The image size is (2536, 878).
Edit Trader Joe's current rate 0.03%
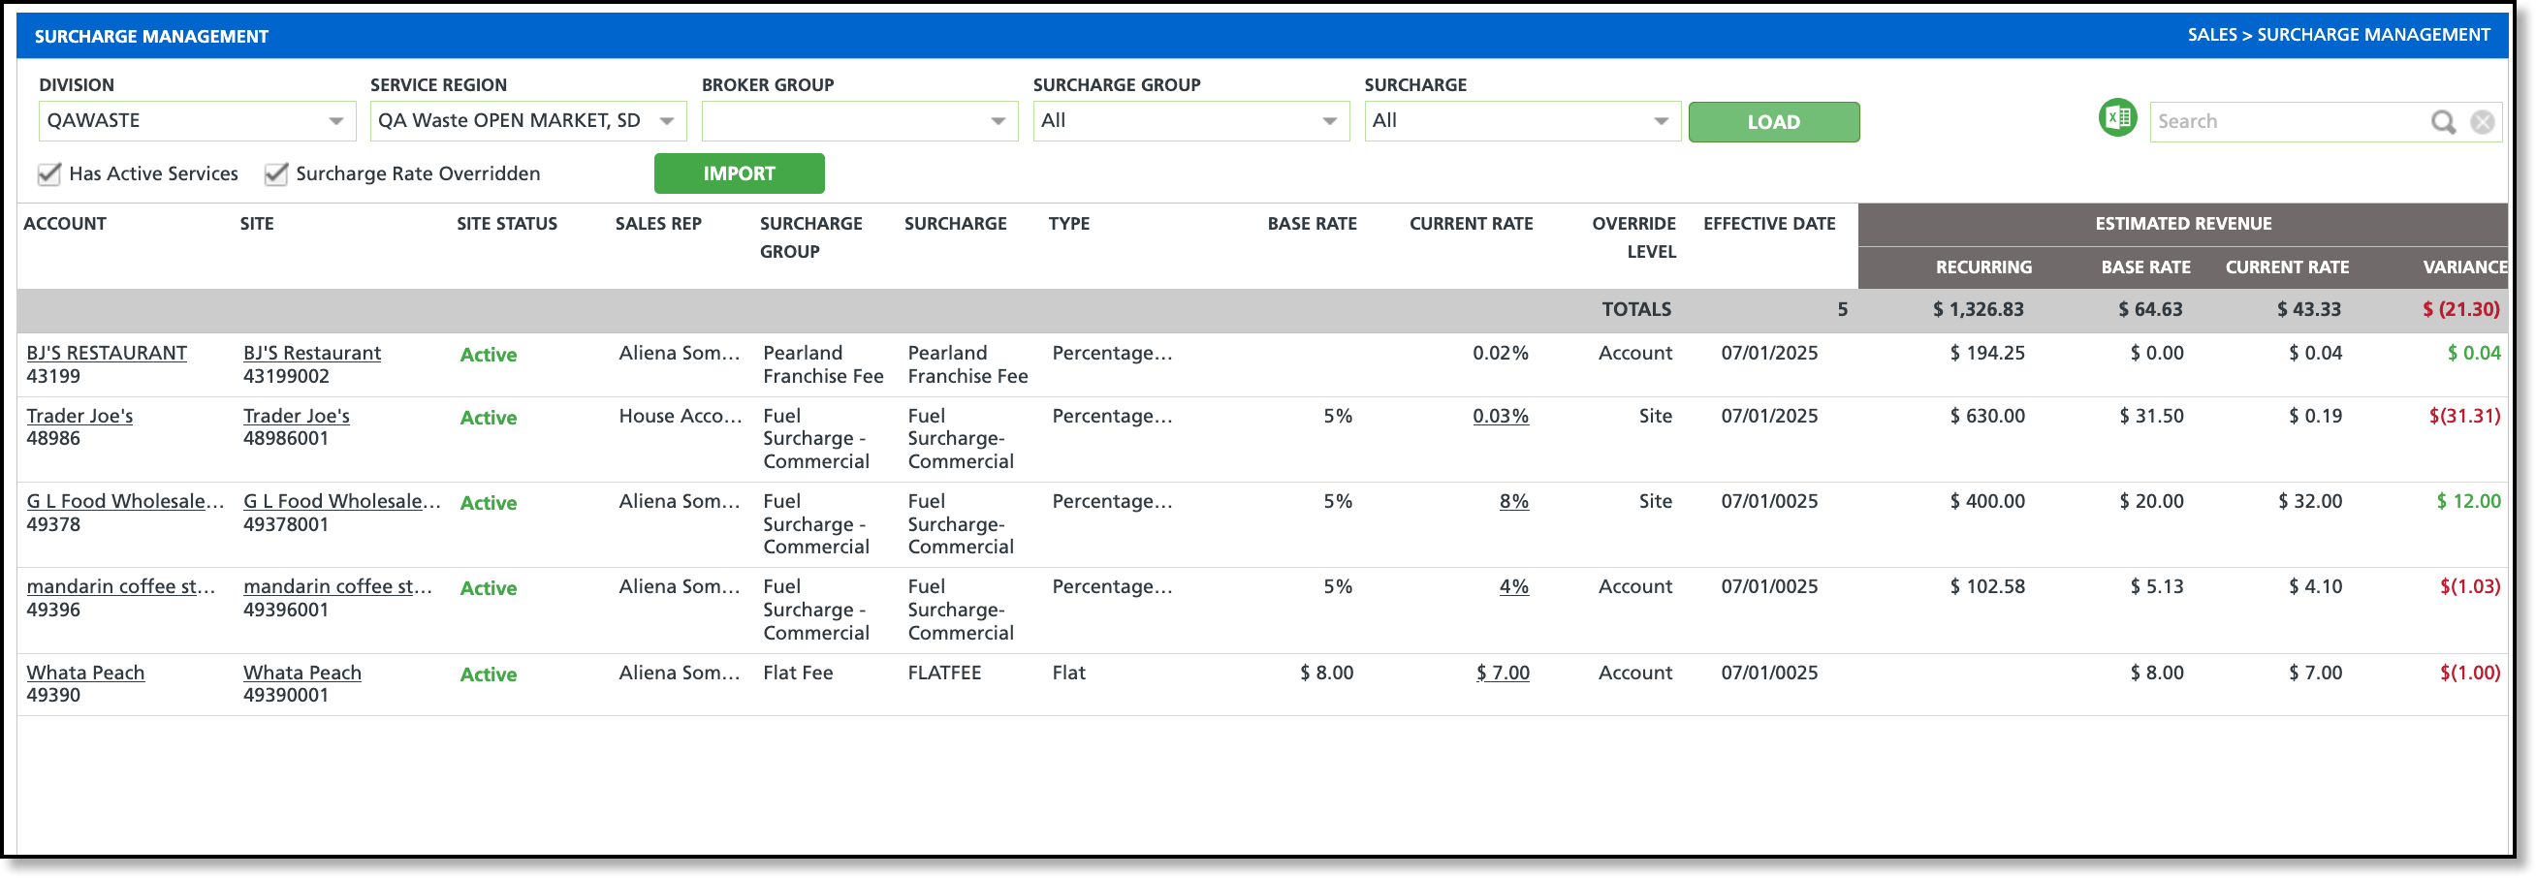point(1501,417)
